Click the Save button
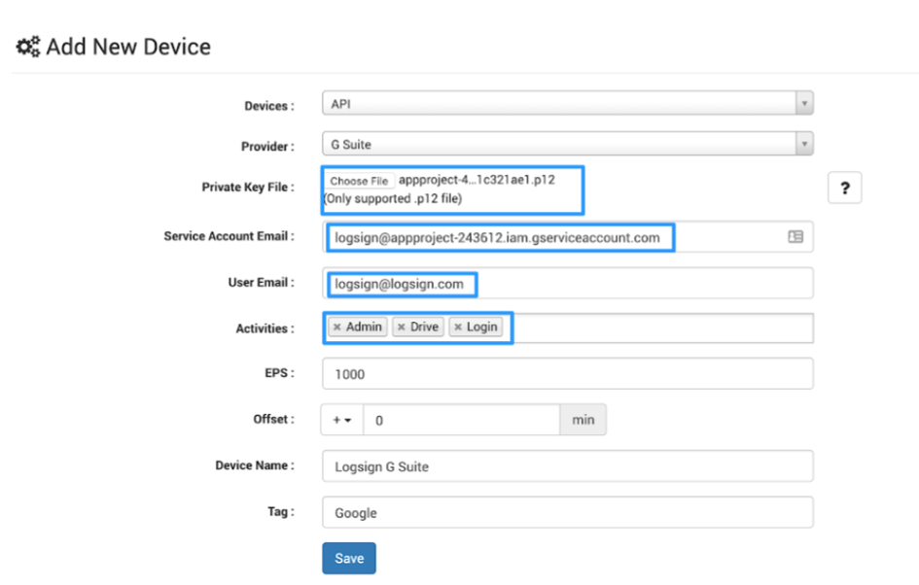The image size is (919, 585). pyautogui.click(x=349, y=558)
